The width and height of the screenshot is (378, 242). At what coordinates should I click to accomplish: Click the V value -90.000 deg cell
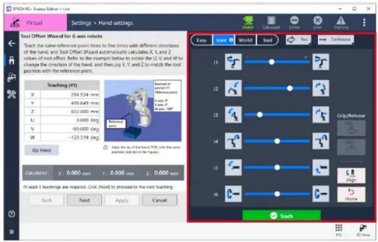[70, 129]
